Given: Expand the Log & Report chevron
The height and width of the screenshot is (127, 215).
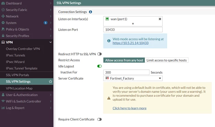Looking at the screenshot, I should point(51,108).
